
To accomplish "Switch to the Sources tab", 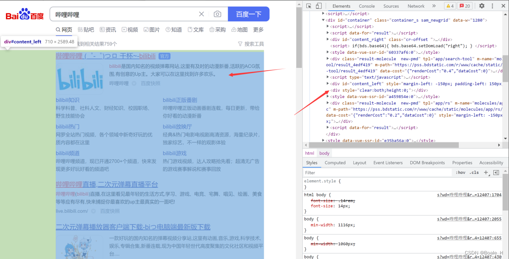I will pyautogui.click(x=391, y=6).
